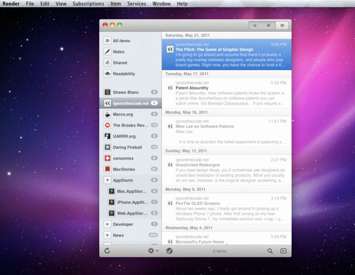Viewport: 355px width, 275px height.
Task: Select the iPhone.AppStorm feed icon
Action: (x=112, y=202)
